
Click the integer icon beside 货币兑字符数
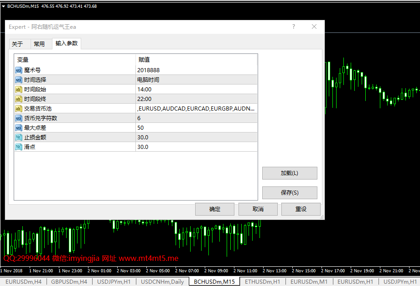point(18,118)
